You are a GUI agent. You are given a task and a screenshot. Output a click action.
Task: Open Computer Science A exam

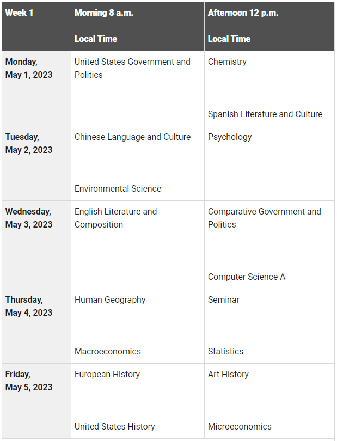(x=246, y=277)
